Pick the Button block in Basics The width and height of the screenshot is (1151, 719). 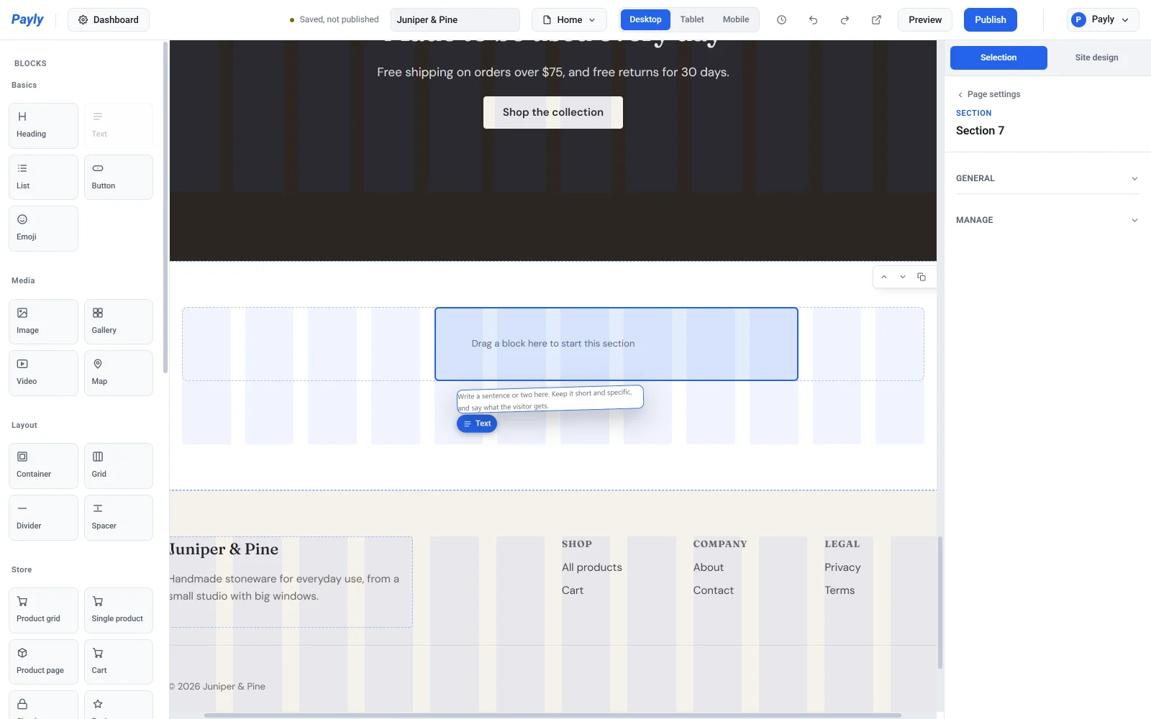tap(119, 178)
